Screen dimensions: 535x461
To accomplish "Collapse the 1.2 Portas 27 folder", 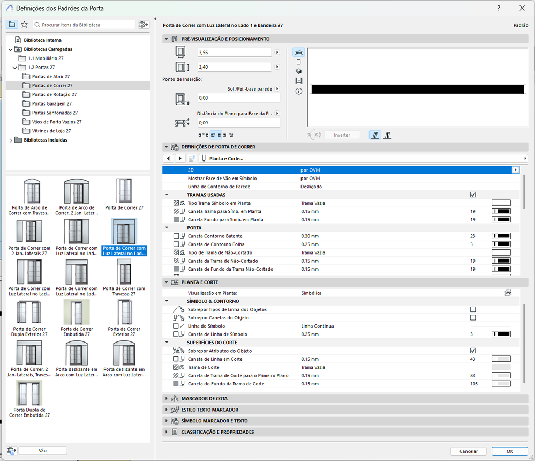I will click(x=14, y=68).
